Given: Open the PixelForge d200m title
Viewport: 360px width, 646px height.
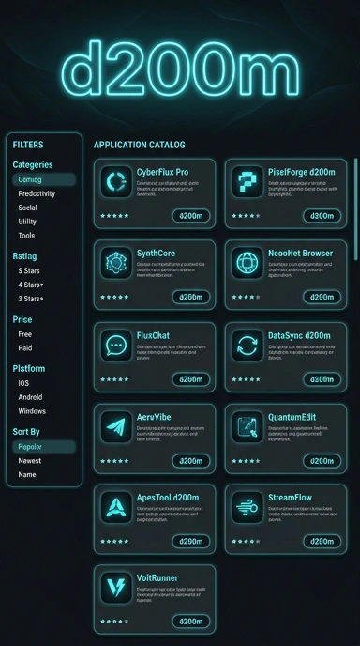Looking at the screenshot, I should (x=302, y=172).
